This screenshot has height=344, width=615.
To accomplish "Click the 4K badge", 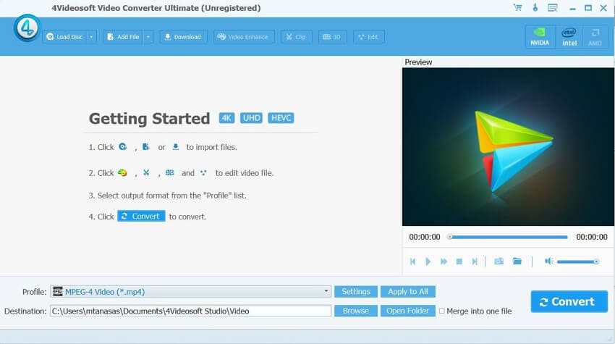I will 226,118.
